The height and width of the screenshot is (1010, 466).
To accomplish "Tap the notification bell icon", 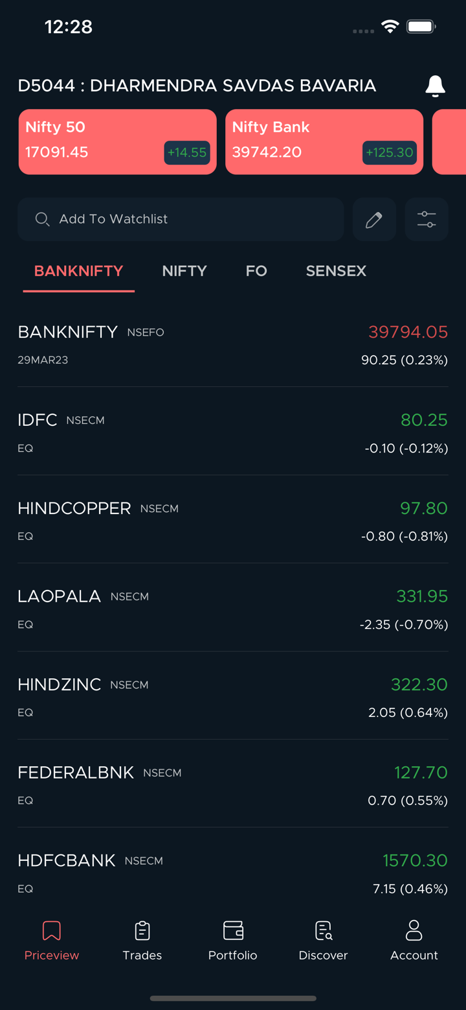I will click(x=435, y=86).
